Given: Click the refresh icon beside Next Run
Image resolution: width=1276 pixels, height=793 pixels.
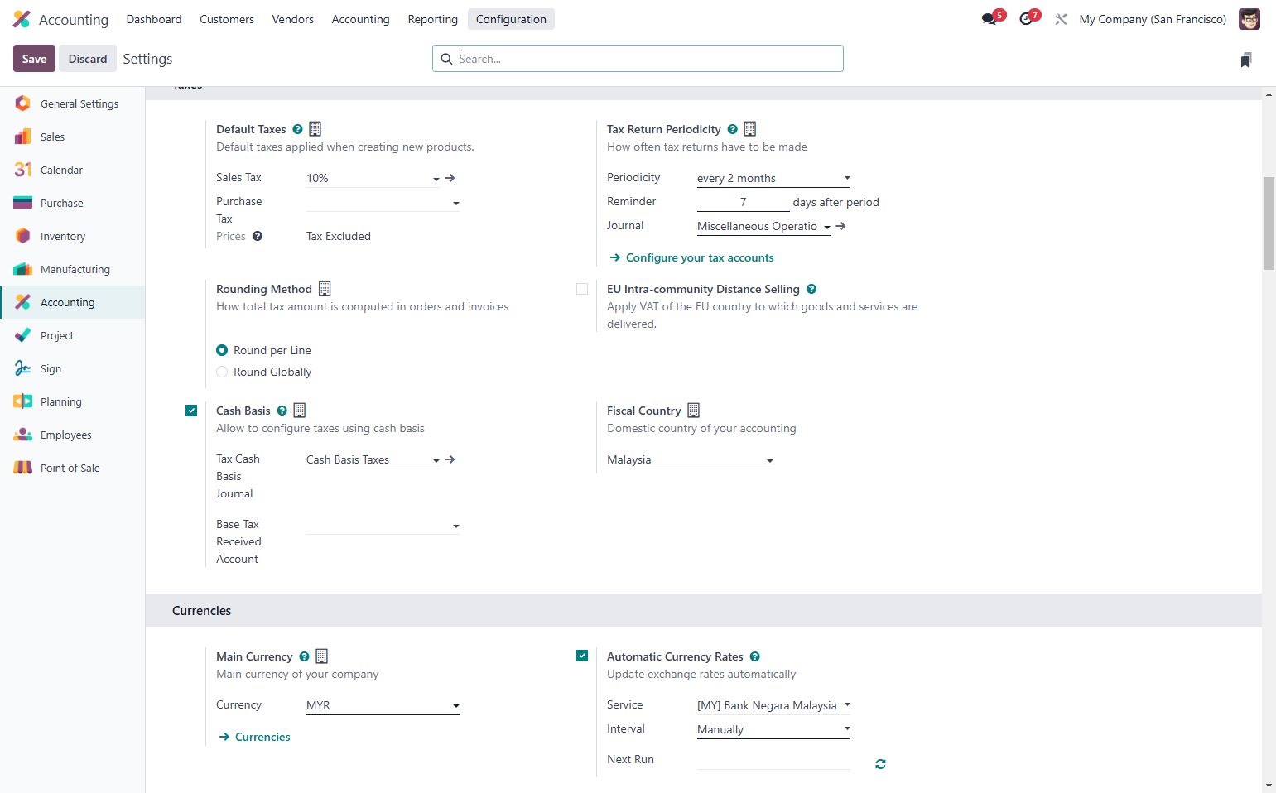Looking at the screenshot, I should pyautogui.click(x=880, y=764).
